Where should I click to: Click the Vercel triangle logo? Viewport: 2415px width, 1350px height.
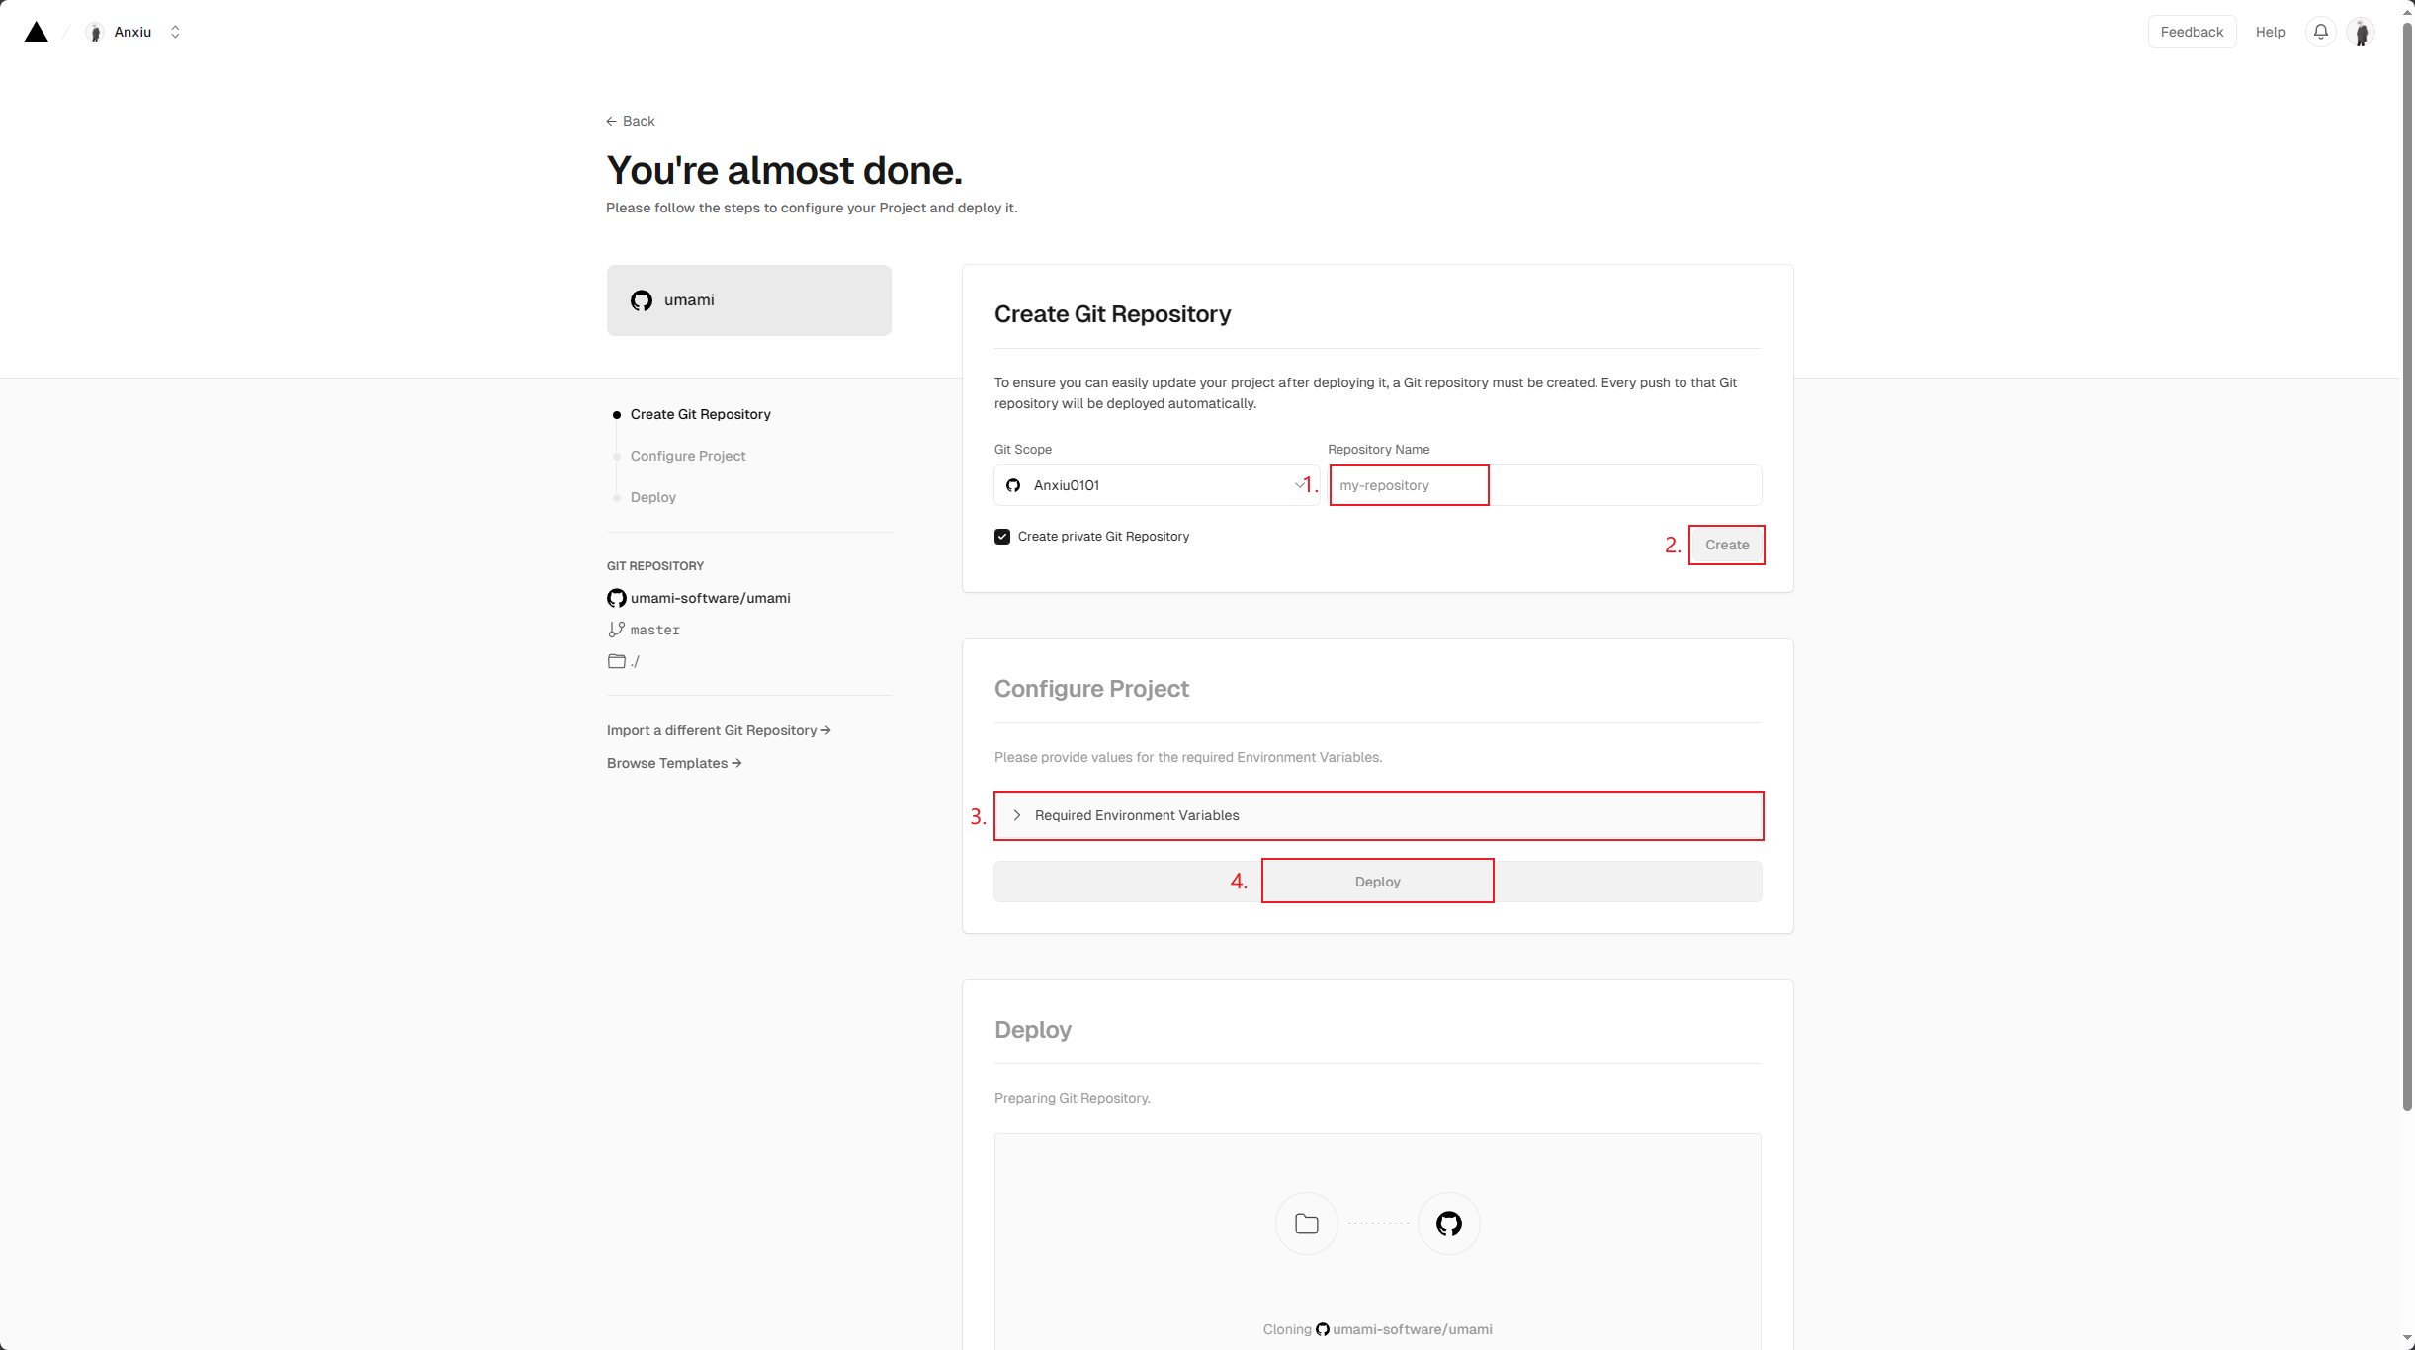coord(37,32)
